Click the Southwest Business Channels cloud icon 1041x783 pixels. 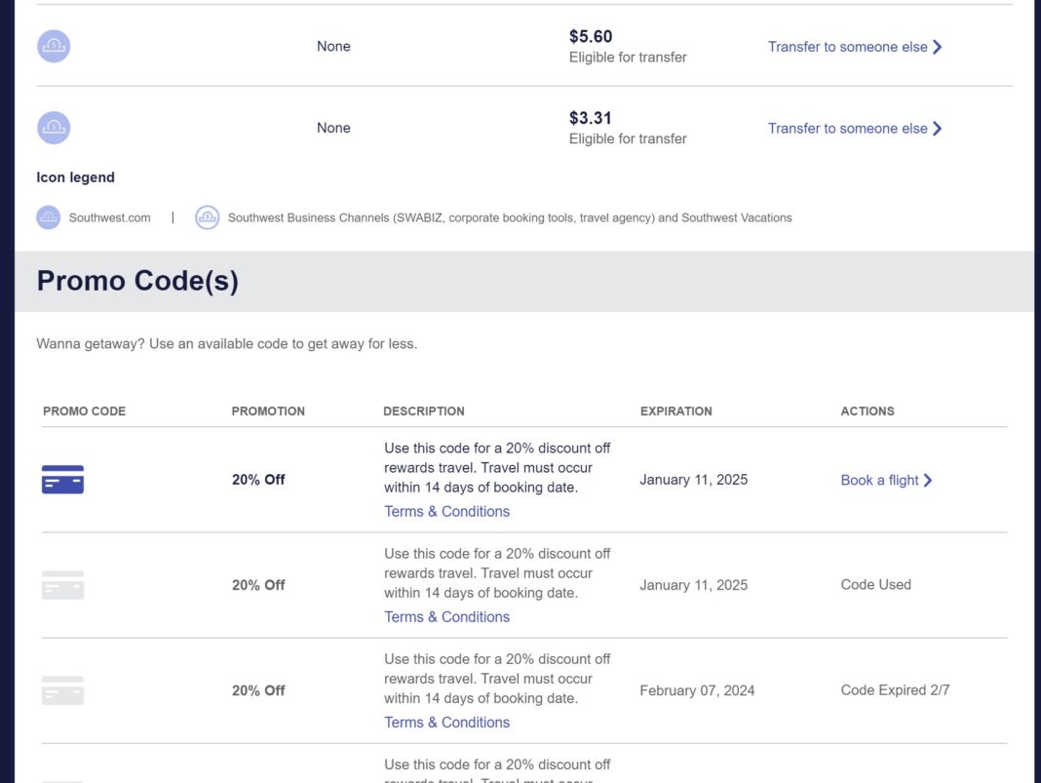click(x=206, y=216)
